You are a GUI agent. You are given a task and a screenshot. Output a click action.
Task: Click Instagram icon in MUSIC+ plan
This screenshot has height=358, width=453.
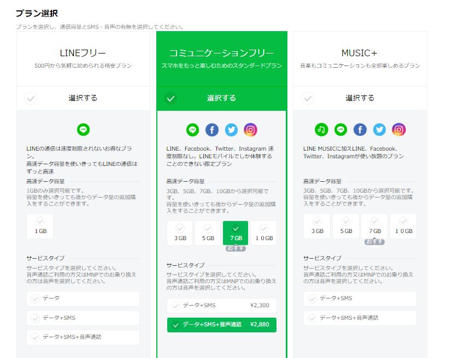[399, 129]
